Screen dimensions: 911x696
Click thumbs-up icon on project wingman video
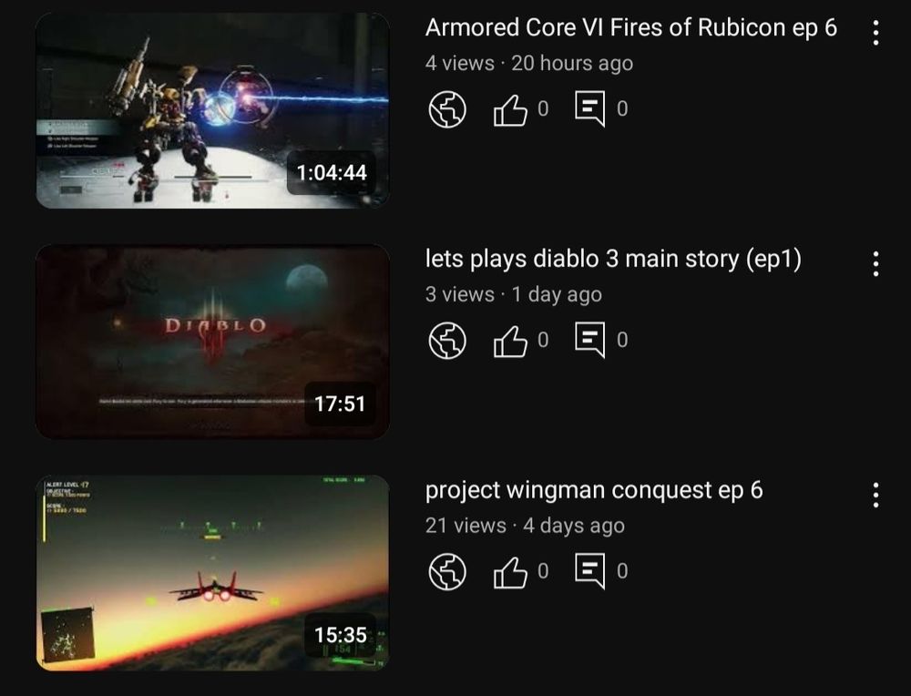point(510,572)
